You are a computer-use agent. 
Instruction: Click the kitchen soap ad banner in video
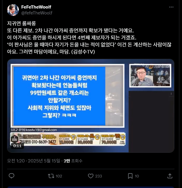coord(68,139)
